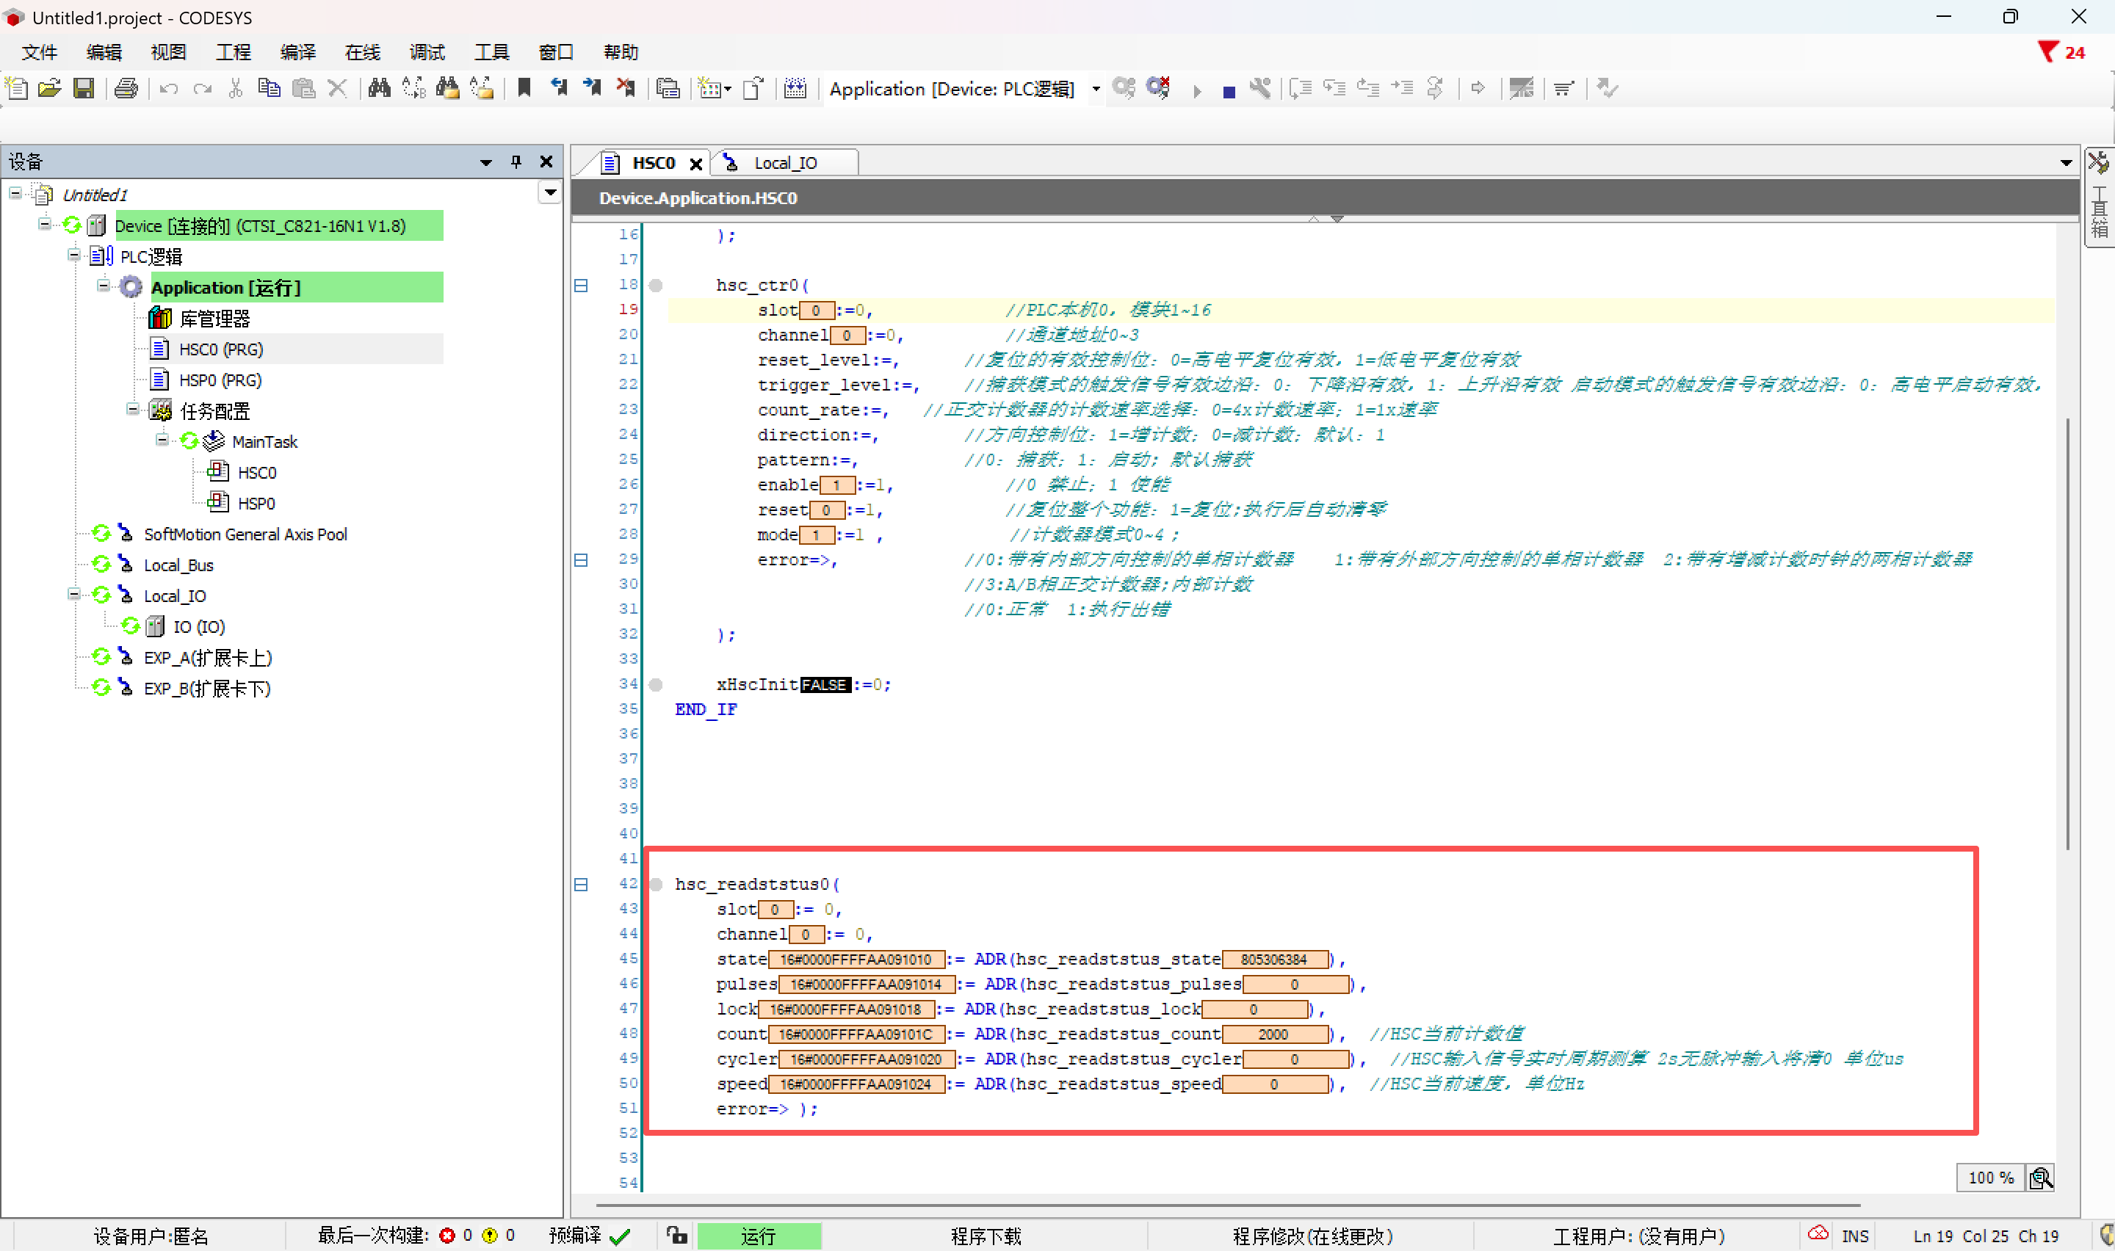Fold the code block at line 42

tap(581, 885)
